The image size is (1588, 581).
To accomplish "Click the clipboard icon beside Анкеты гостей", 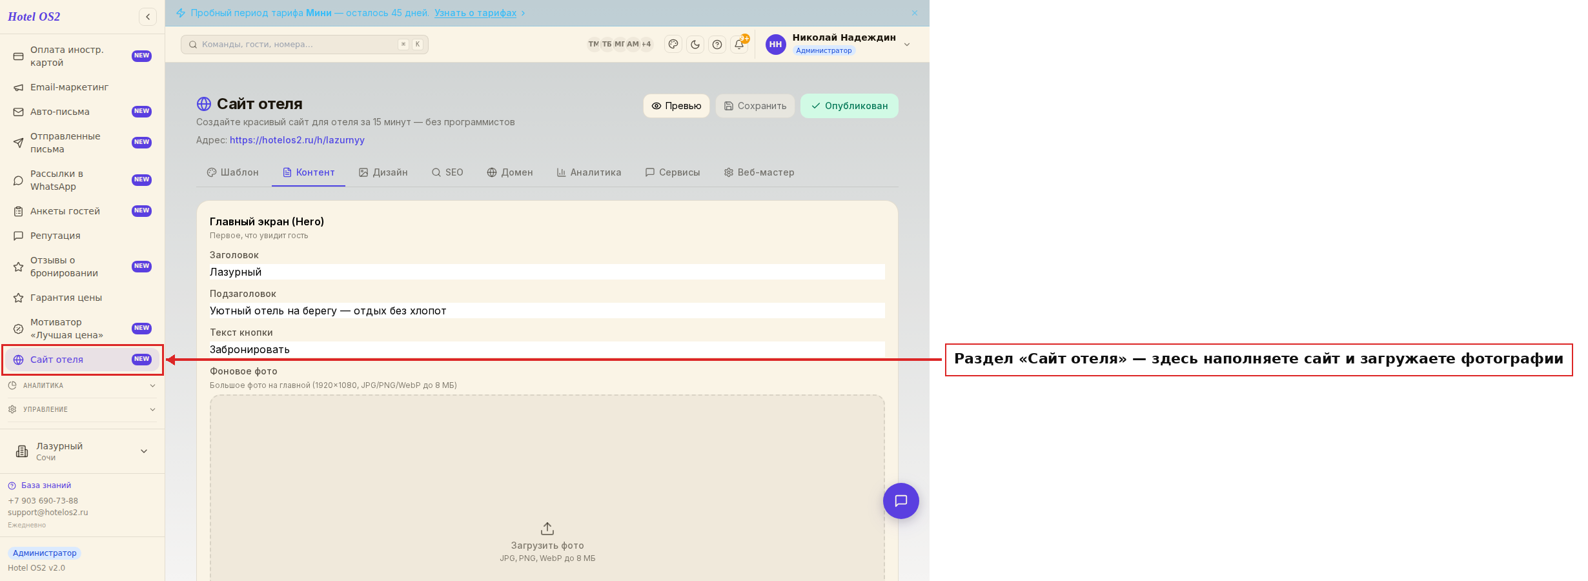I will pyautogui.click(x=19, y=211).
